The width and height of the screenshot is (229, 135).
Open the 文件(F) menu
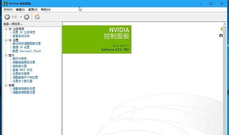pyautogui.click(x=8, y=9)
